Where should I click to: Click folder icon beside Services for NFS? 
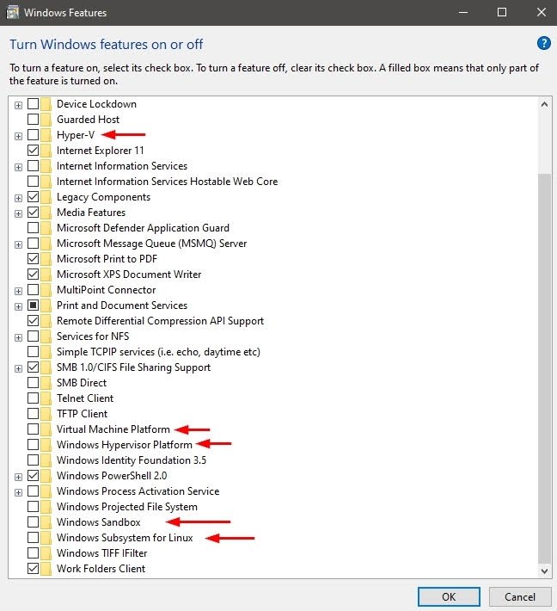[46, 336]
